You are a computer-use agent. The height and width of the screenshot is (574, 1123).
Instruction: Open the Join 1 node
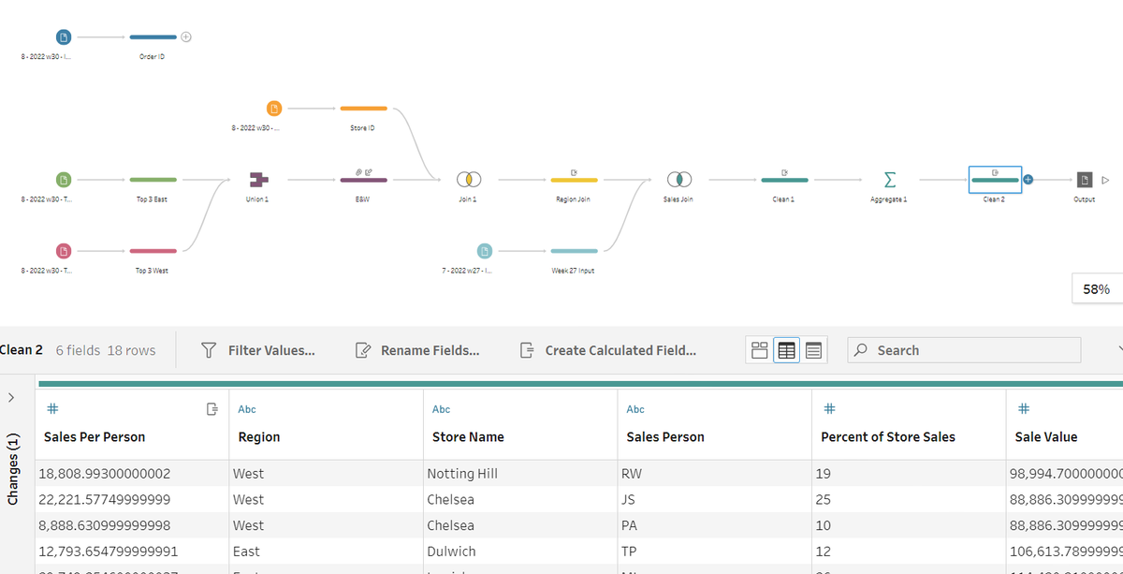click(x=469, y=178)
